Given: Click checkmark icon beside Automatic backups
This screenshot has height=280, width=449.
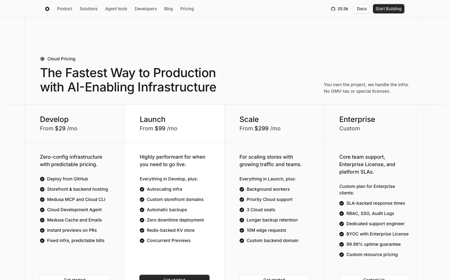Looking at the screenshot, I should tap(142, 210).
